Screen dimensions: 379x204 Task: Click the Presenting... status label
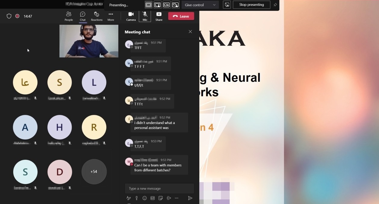(x=119, y=5)
